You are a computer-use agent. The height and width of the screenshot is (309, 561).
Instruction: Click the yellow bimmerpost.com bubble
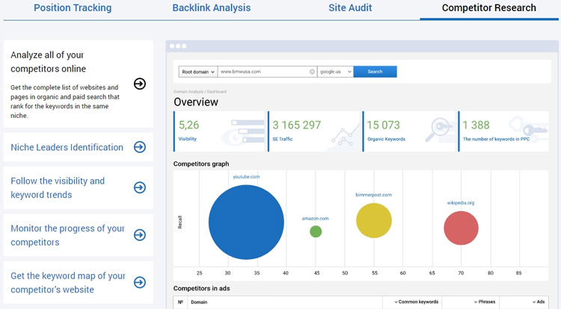374,220
